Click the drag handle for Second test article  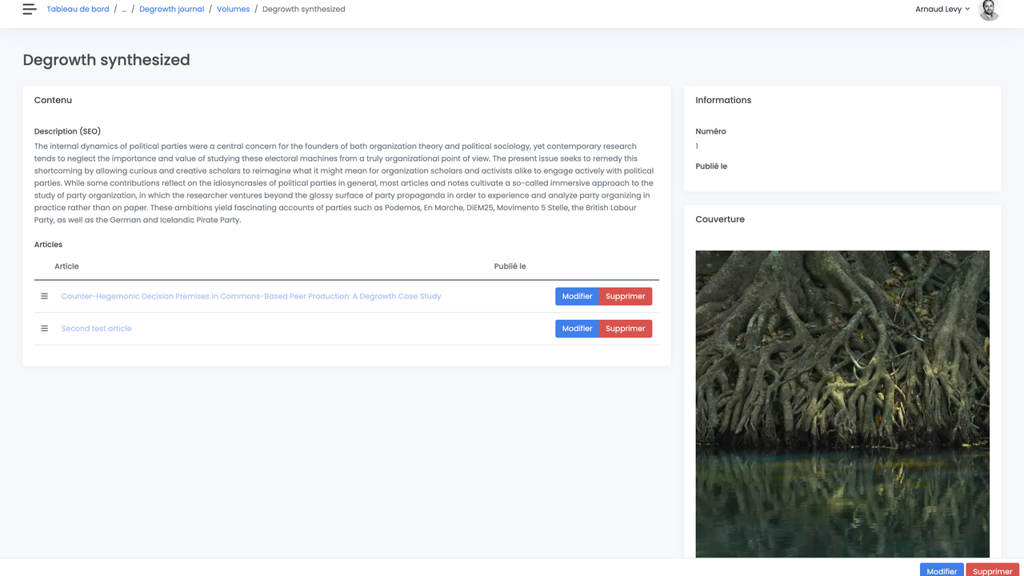tap(45, 329)
